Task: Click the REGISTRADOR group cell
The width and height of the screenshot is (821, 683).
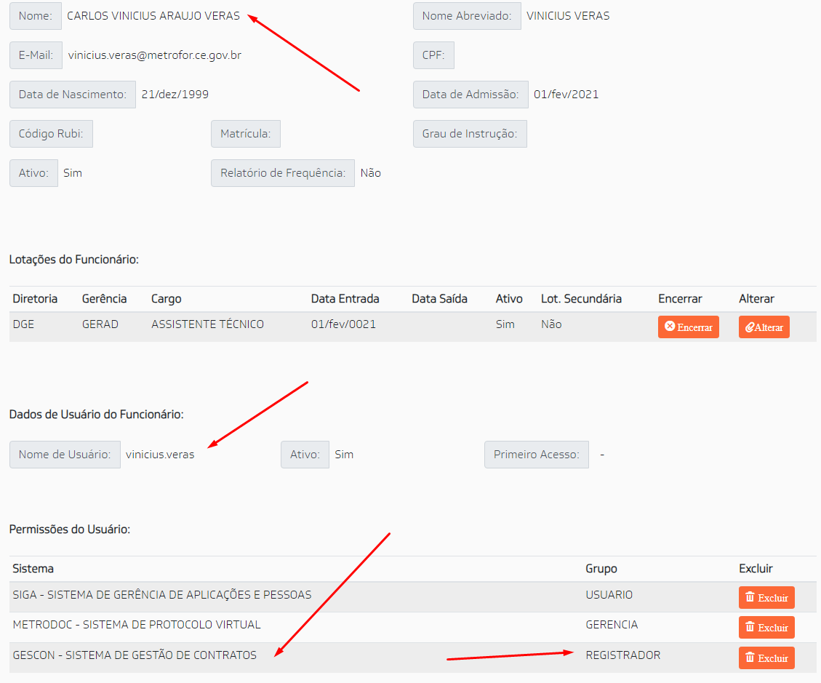Action: [623, 655]
